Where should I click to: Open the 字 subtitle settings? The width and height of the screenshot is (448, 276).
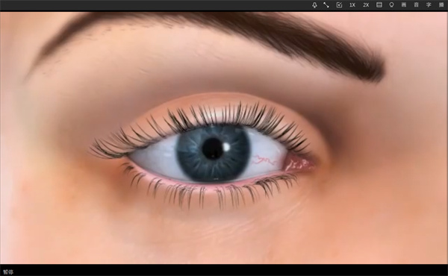pos(429,5)
